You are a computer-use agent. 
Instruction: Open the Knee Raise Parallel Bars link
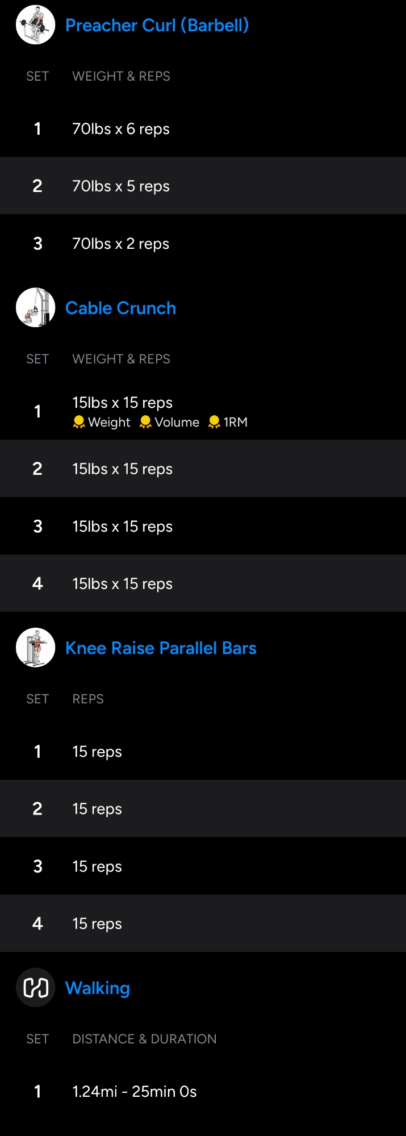(161, 648)
